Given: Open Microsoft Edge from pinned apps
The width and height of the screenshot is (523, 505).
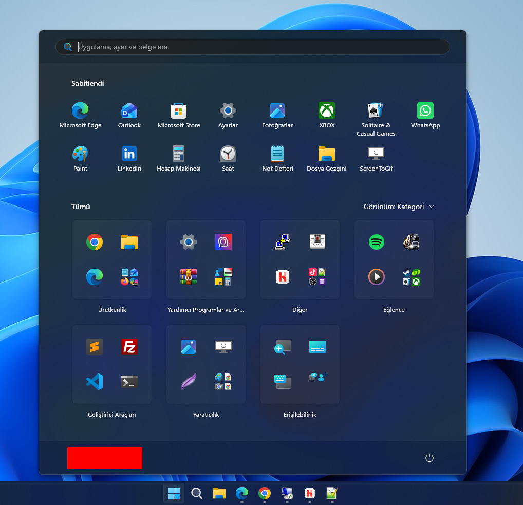Looking at the screenshot, I should click(x=80, y=116).
